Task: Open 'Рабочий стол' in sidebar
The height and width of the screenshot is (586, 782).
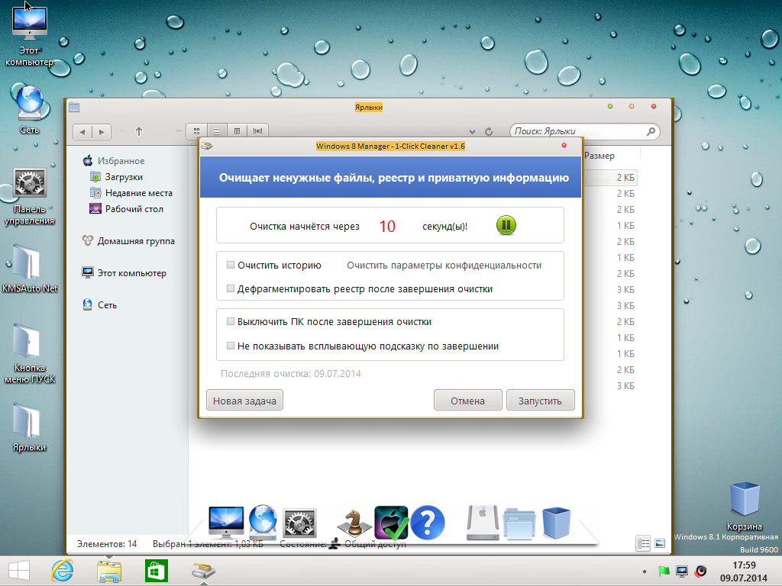Action: click(127, 209)
